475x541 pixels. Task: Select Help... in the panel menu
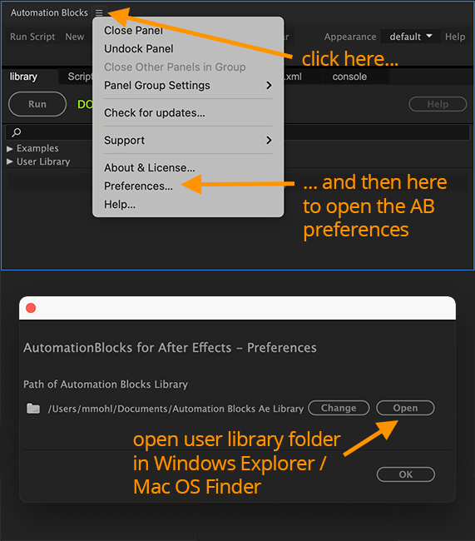(x=120, y=204)
